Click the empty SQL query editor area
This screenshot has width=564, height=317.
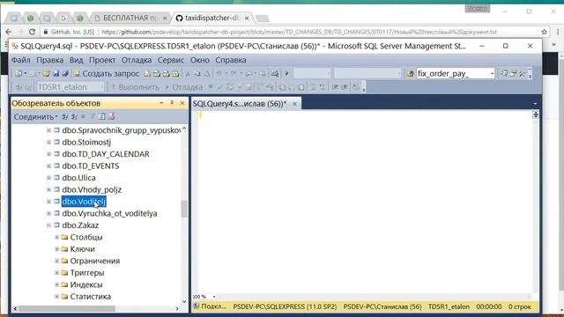point(365,202)
